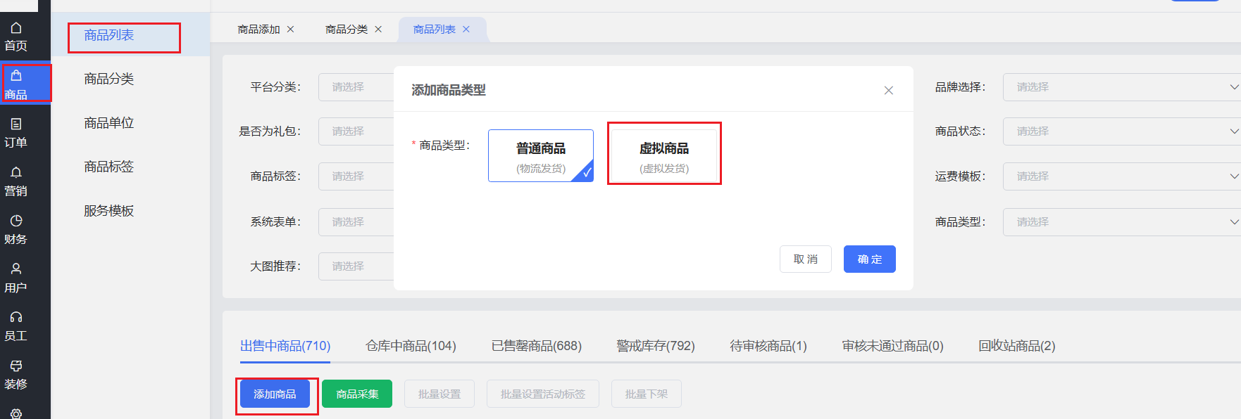
Task: Open 商品单位 in the submenu
Action: click(x=109, y=123)
